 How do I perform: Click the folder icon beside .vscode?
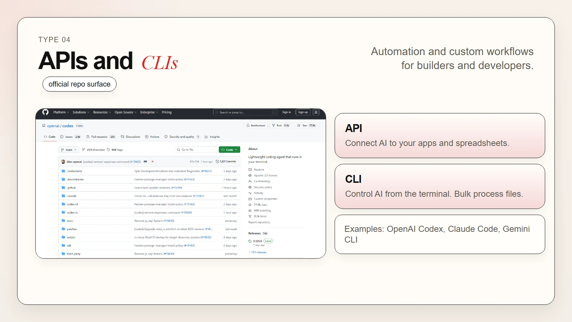pos(63,196)
